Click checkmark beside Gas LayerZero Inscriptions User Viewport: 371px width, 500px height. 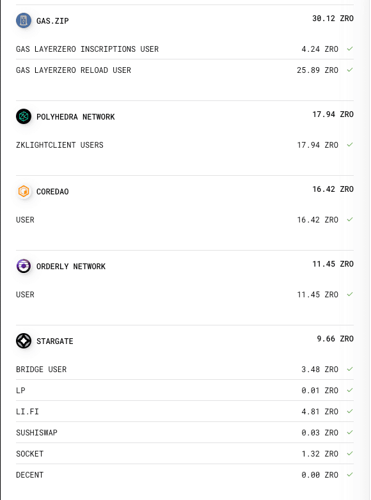point(350,49)
